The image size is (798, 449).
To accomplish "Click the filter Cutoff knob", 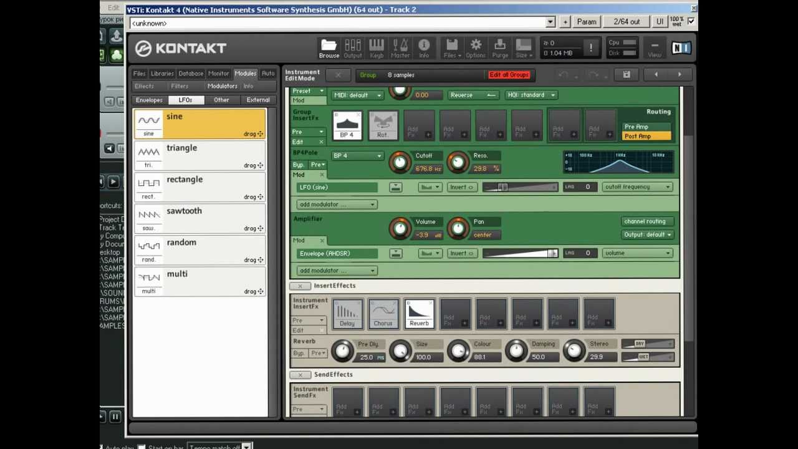I will click(x=400, y=163).
